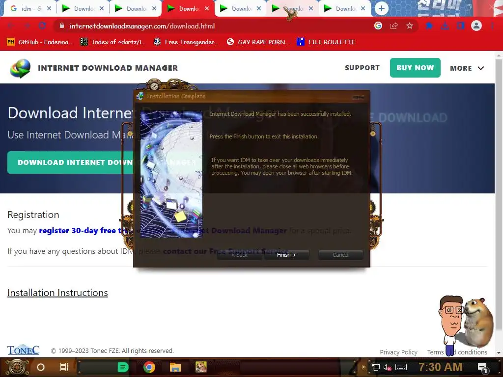Viewport: 503px width, 377px height.
Task: Open the green notes app on taskbar
Action: click(123, 367)
